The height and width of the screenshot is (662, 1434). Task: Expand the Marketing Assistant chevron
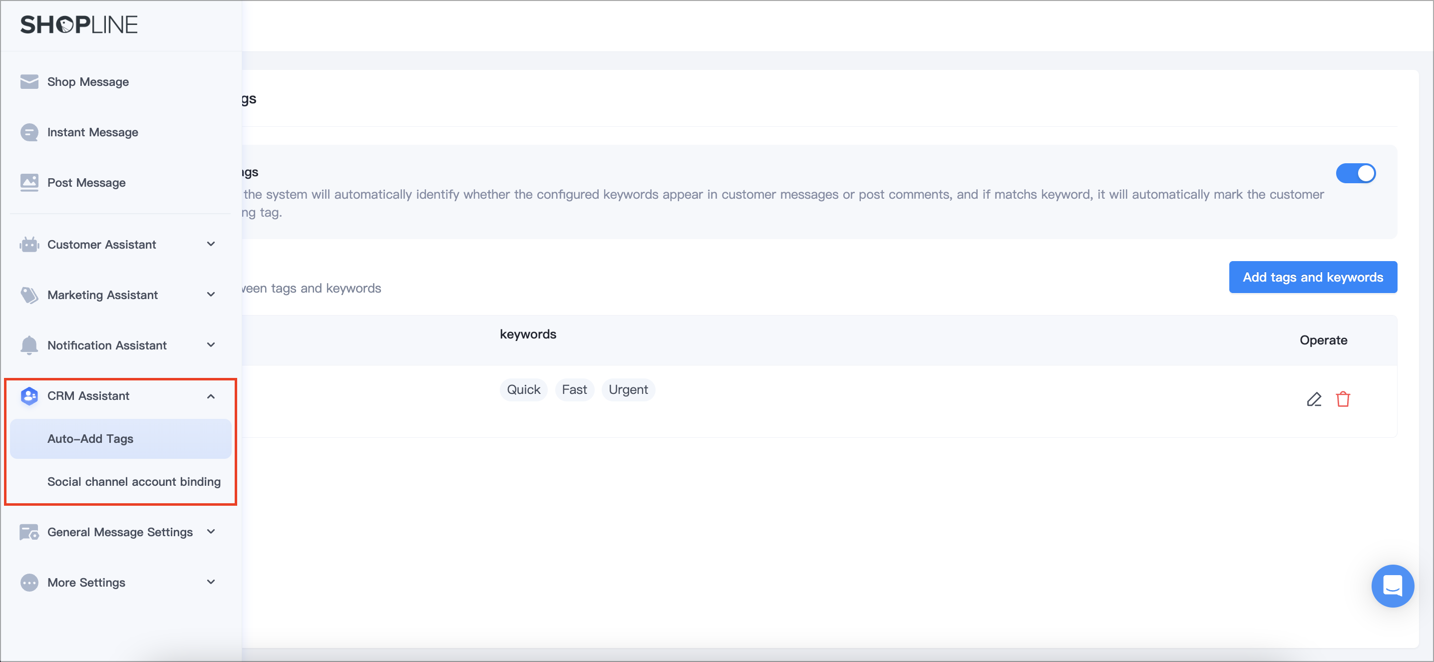[x=211, y=295]
